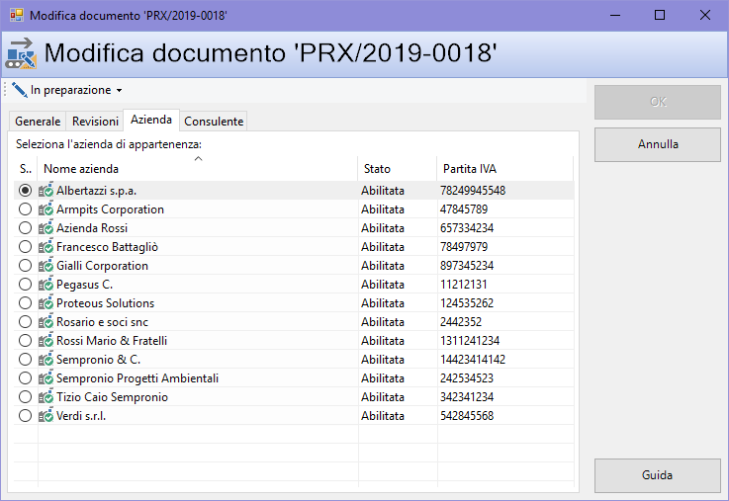Click Partita IVA value 47845789
Viewport: 729px width, 501px height.
point(464,209)
